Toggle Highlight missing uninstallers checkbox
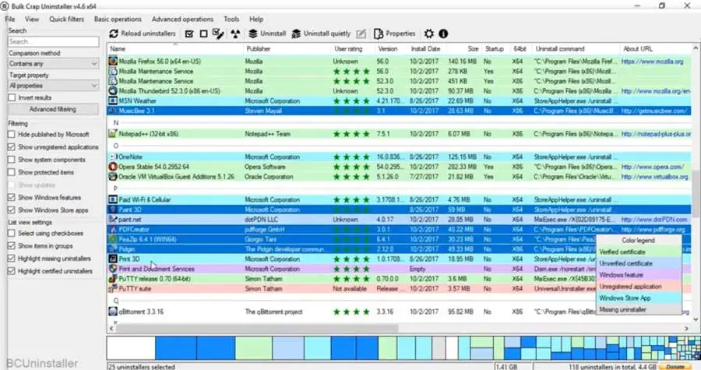 (x=12, y=259)
